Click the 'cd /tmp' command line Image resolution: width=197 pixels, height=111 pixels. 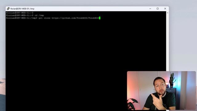(x=25, y=15)
